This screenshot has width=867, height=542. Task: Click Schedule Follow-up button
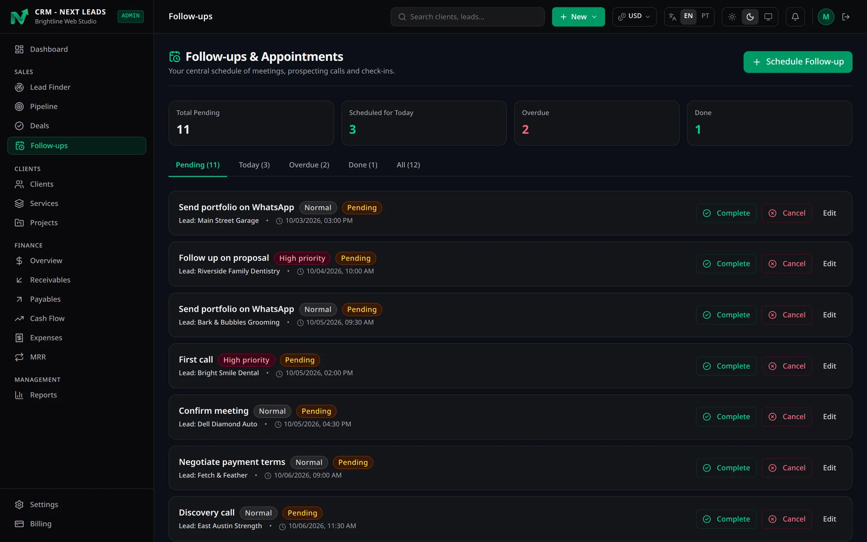tap(798, 62)
